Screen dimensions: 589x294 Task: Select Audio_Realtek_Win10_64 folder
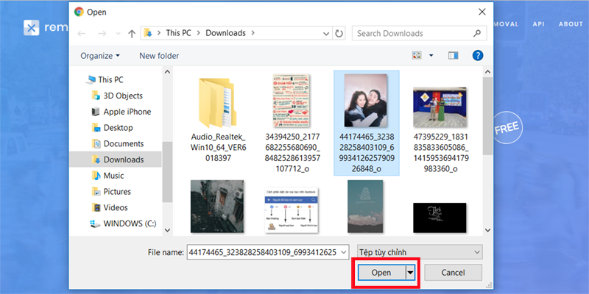point(218,118)
